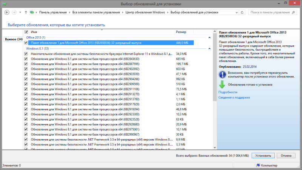302x170 pixels.
Task: Toggle checkbox for update KB2913270
Action: pyautogui.click(x=26, y=94)
